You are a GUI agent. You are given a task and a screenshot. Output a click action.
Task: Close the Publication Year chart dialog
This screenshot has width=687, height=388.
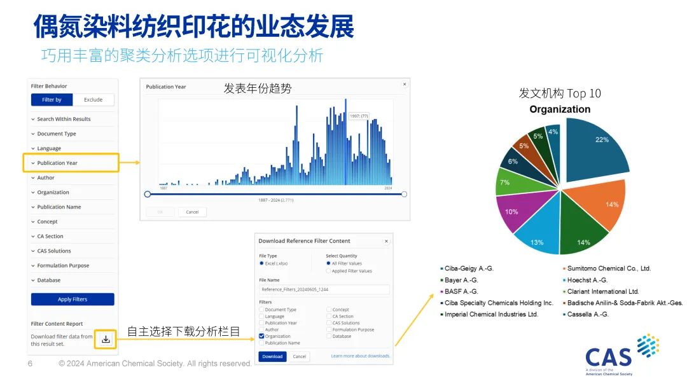pyautogui.click(x=405, y=84)
